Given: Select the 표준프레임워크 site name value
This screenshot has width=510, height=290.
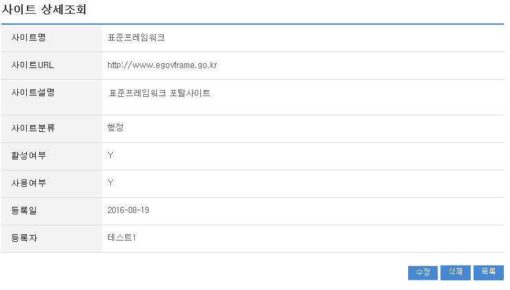Looking at the screenshot, I should coord(136,38).
